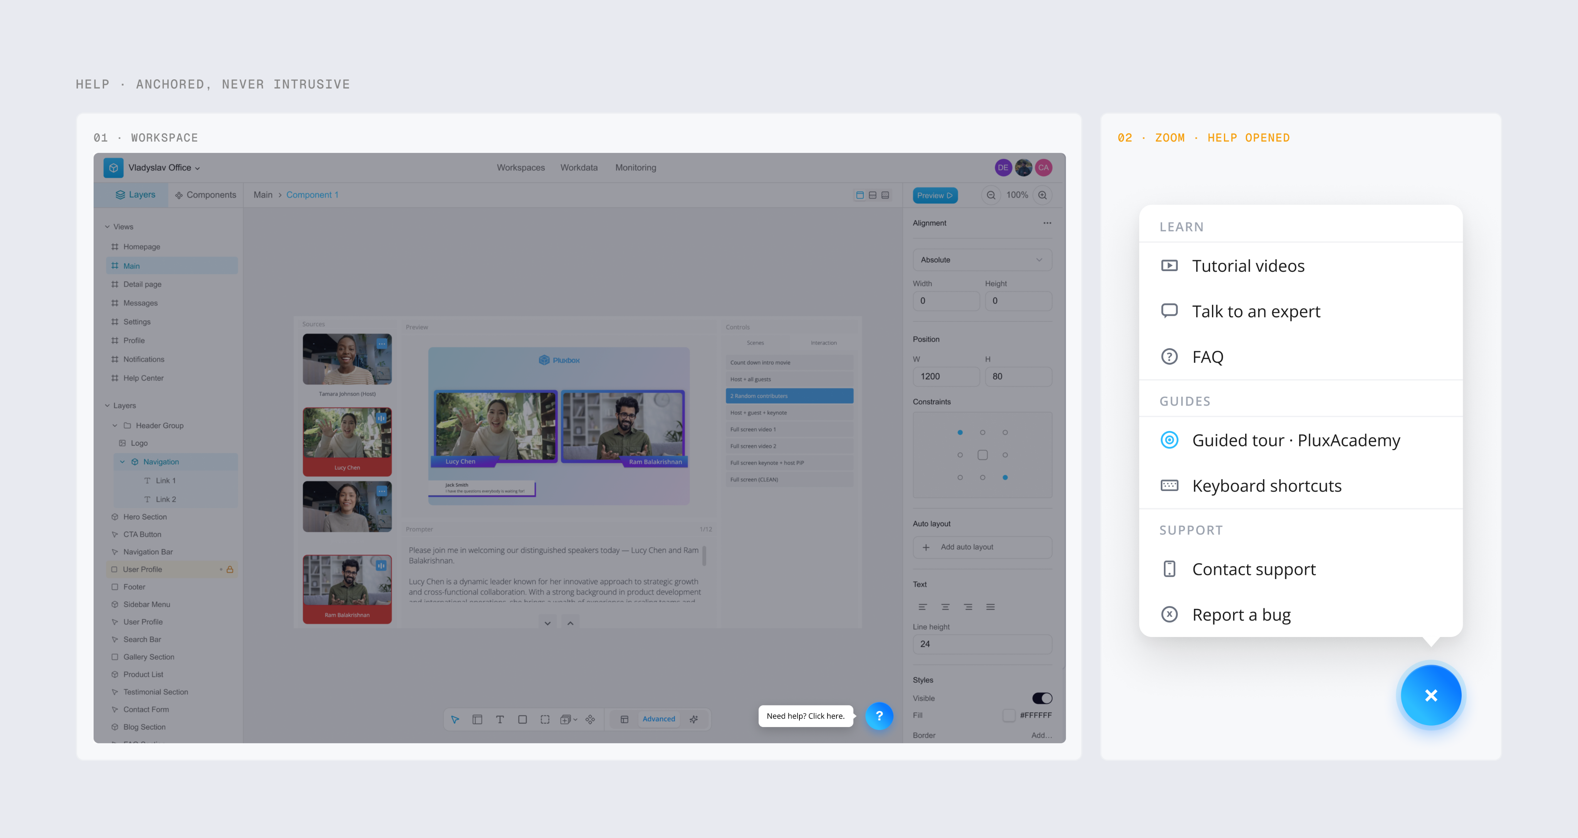Click the align text right icon

(x=968, y=607)
